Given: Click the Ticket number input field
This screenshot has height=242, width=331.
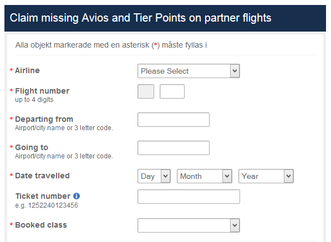Looking at the screenshot, I should pos(189,197).
